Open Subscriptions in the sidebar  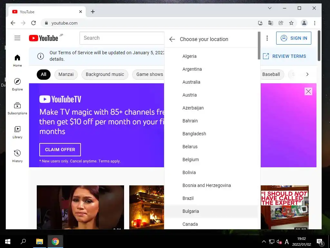(17, 108)
